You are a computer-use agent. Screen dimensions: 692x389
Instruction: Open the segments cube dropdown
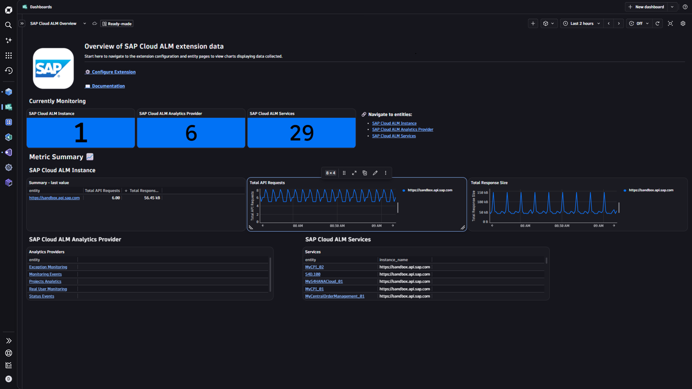549,23
